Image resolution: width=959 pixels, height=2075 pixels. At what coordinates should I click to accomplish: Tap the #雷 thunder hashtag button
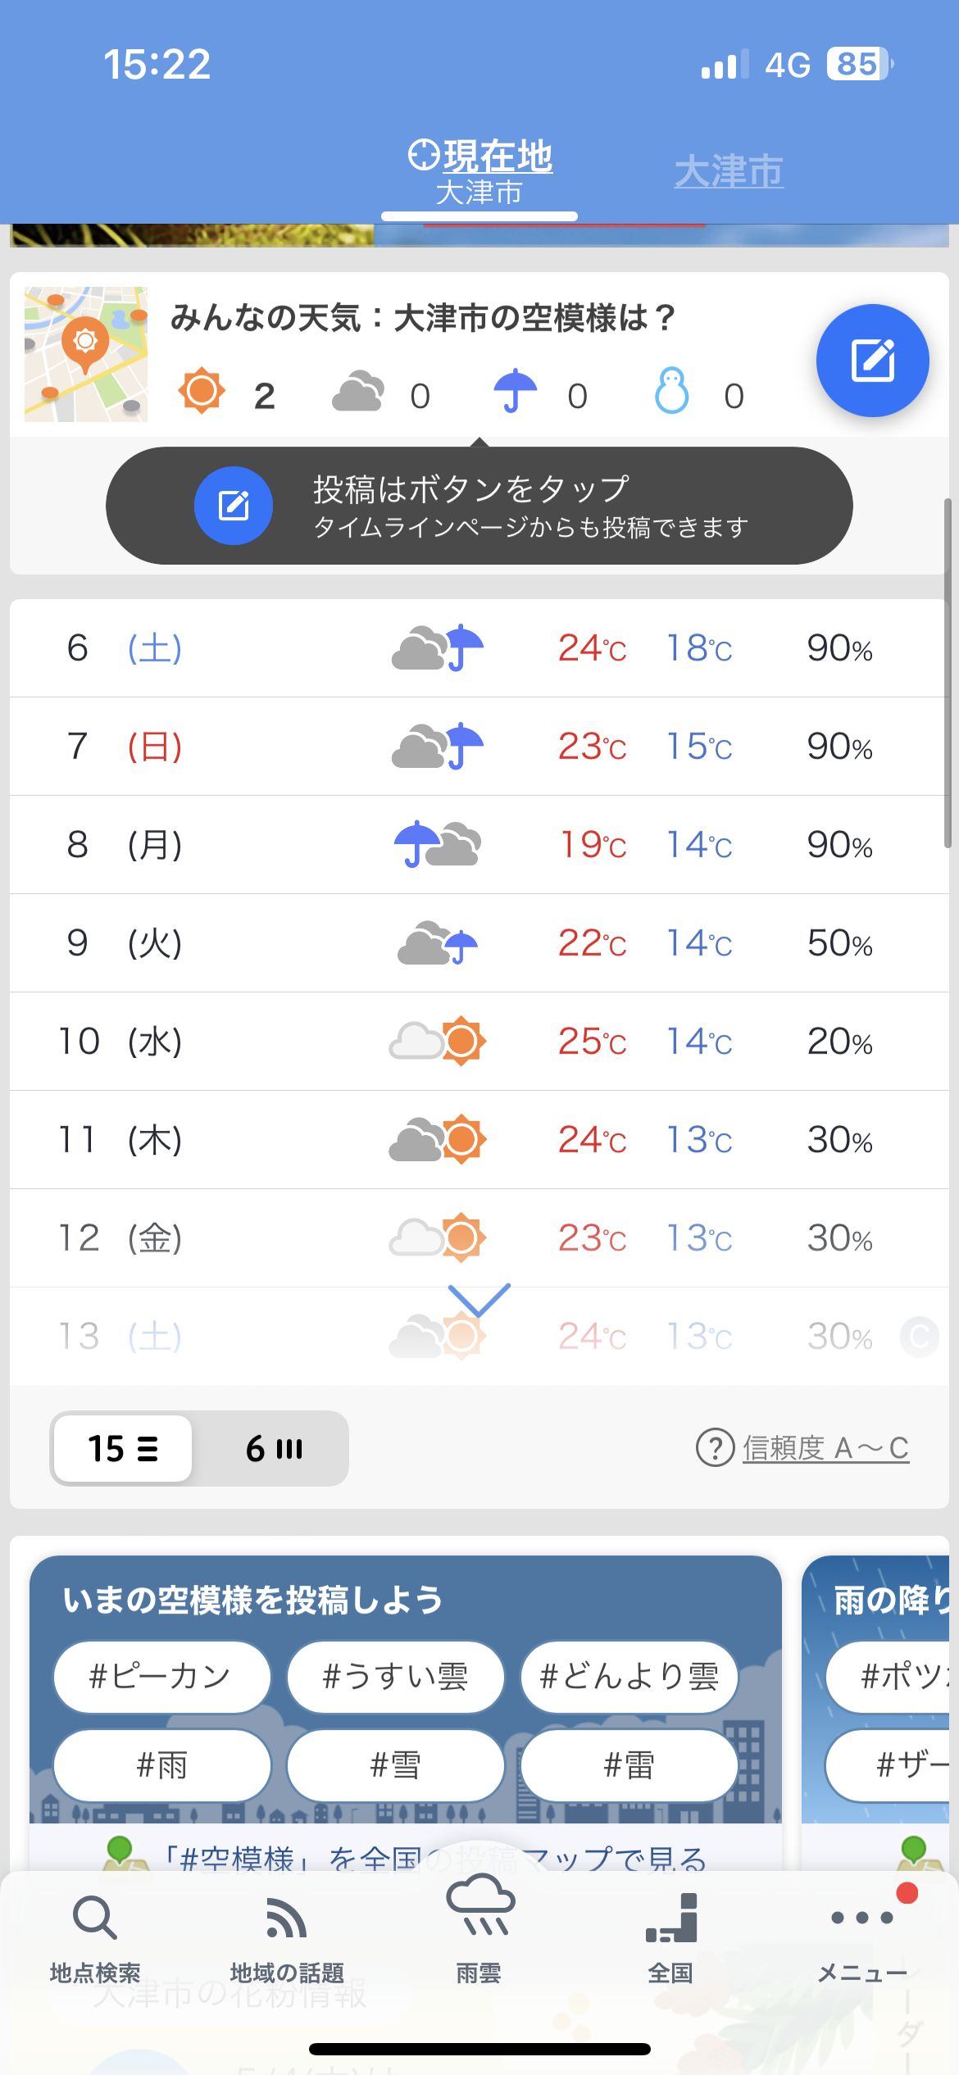click(629, 1765)
